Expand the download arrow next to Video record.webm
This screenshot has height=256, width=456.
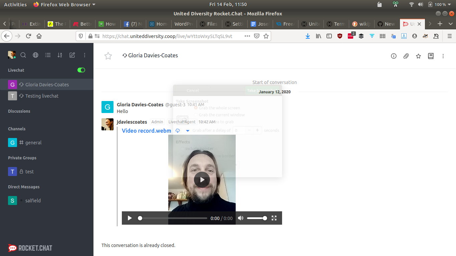(188, 131)
